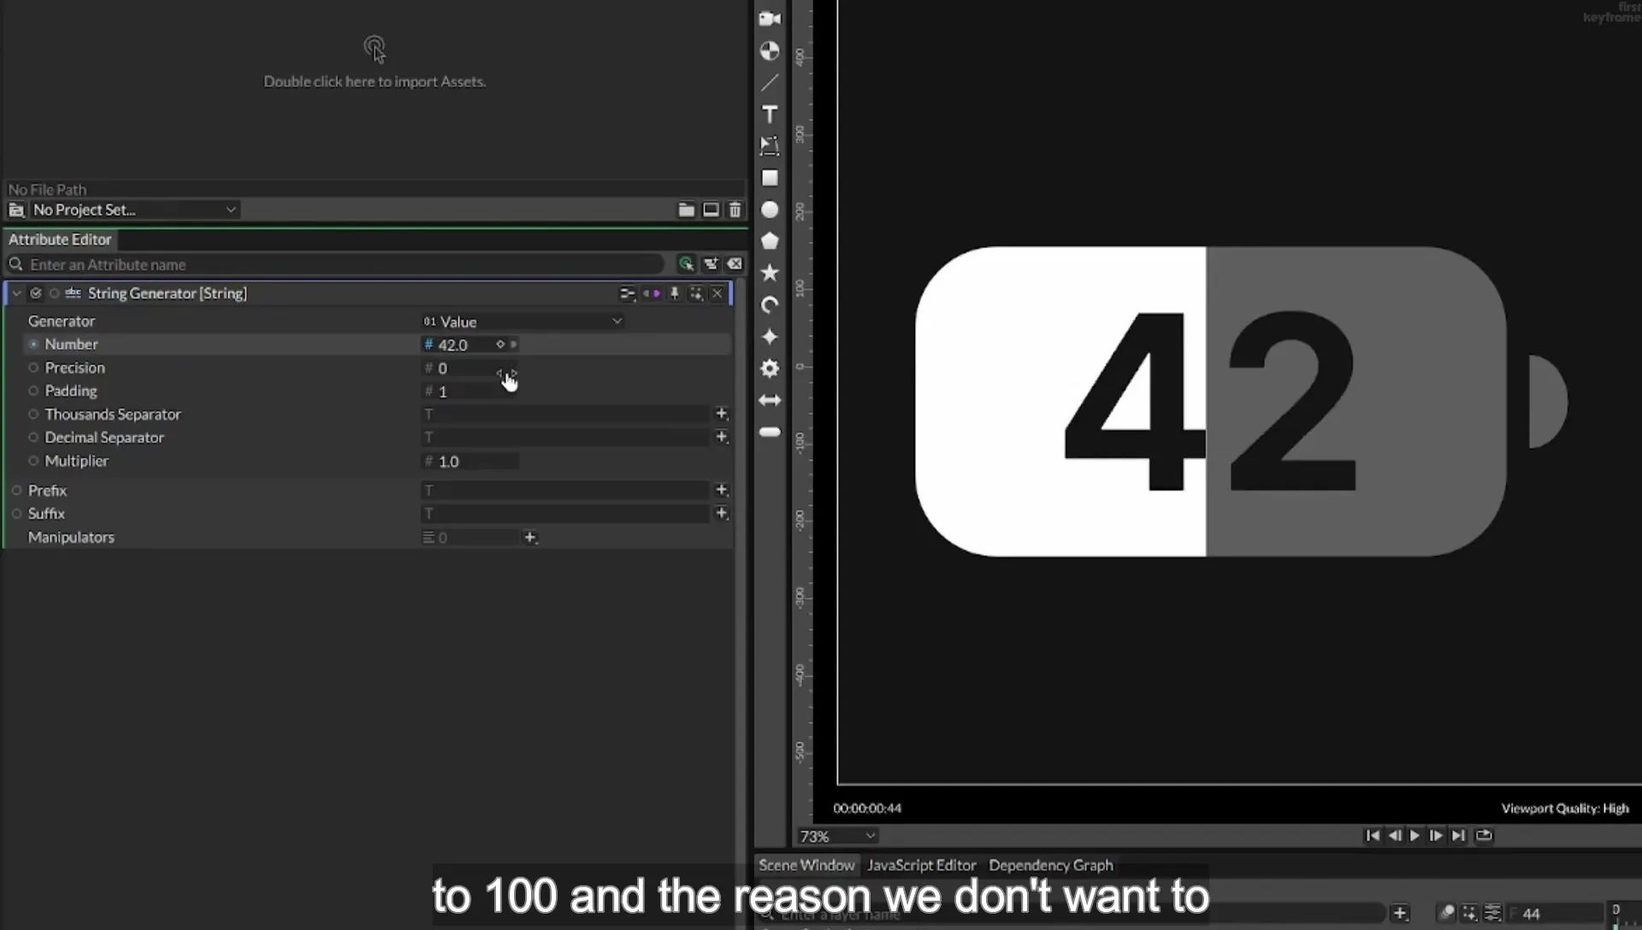Select the Camera tool in toolbar

[770, 18]
